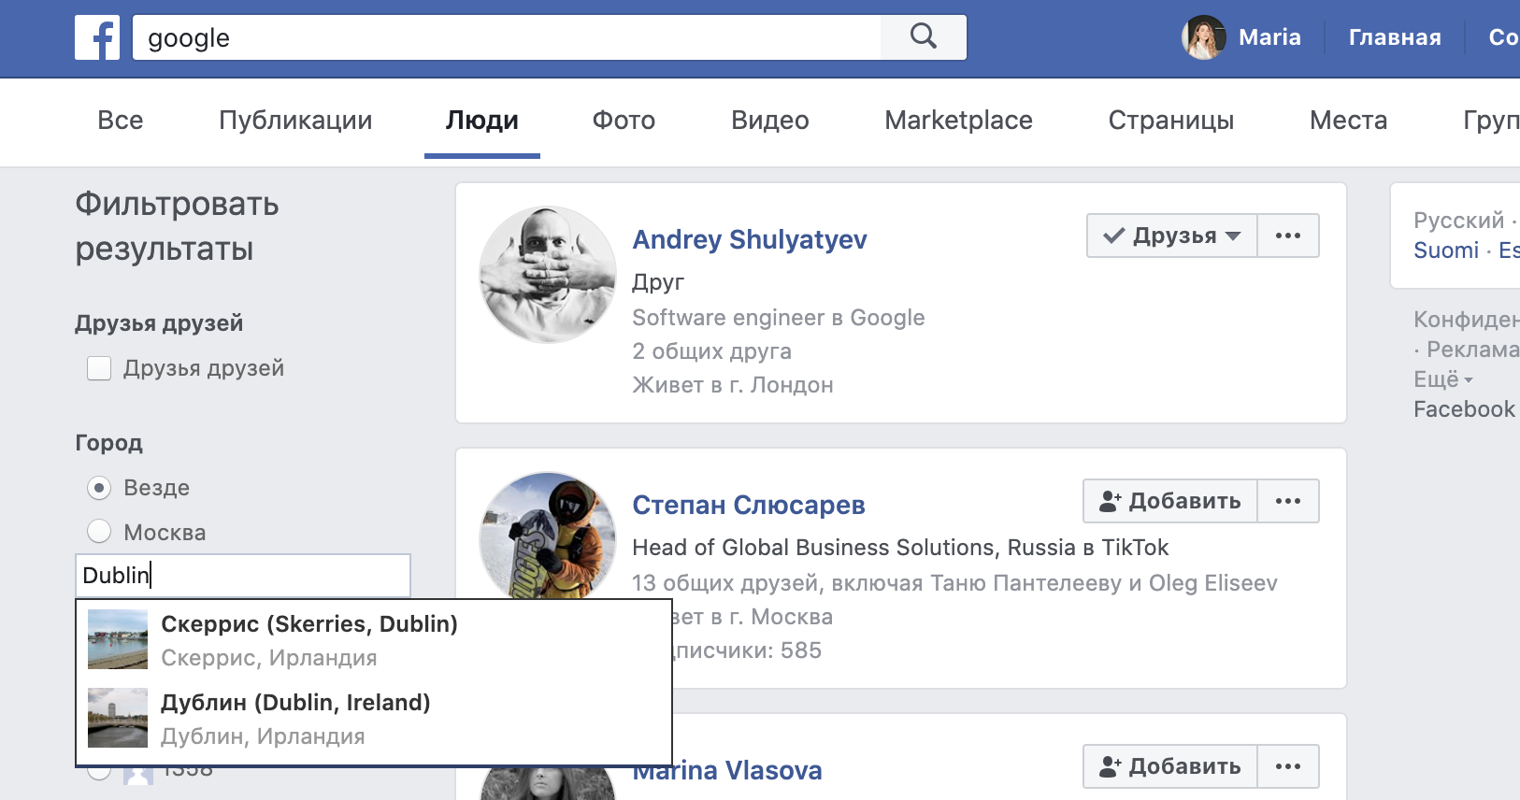Select the Везде city radio button
The width and height of the screenshot is (1520, 800).
click(x=99, y=488)
